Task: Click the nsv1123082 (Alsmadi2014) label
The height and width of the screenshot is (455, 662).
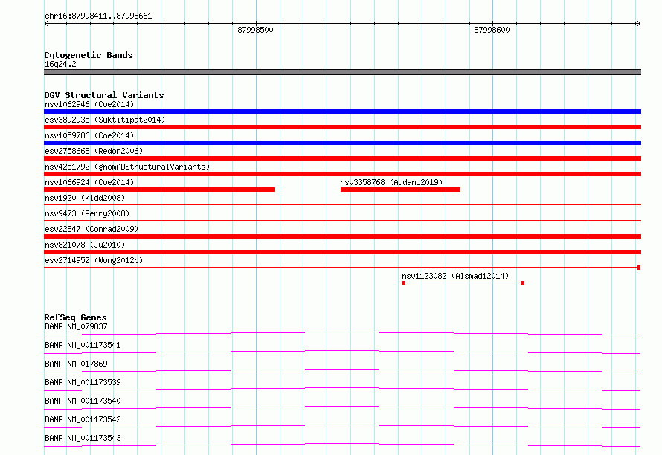Action: pos(455,276)
